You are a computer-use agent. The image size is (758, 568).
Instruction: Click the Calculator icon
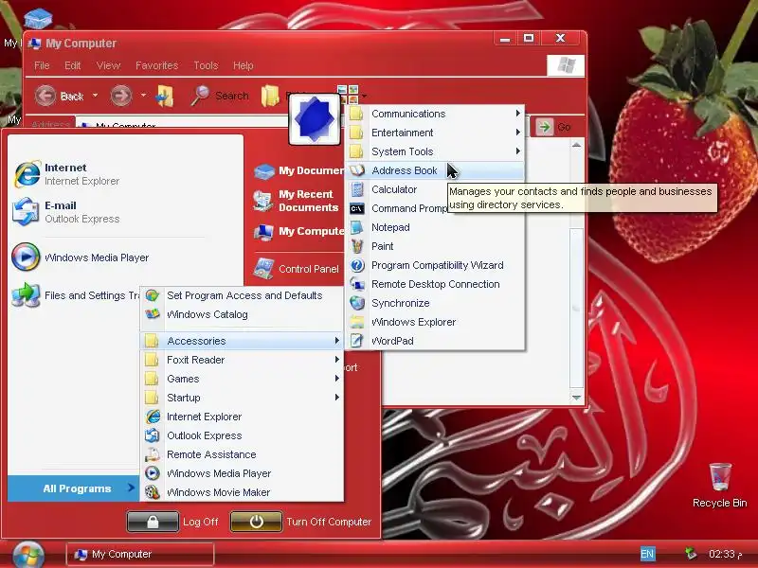(357, 189)
